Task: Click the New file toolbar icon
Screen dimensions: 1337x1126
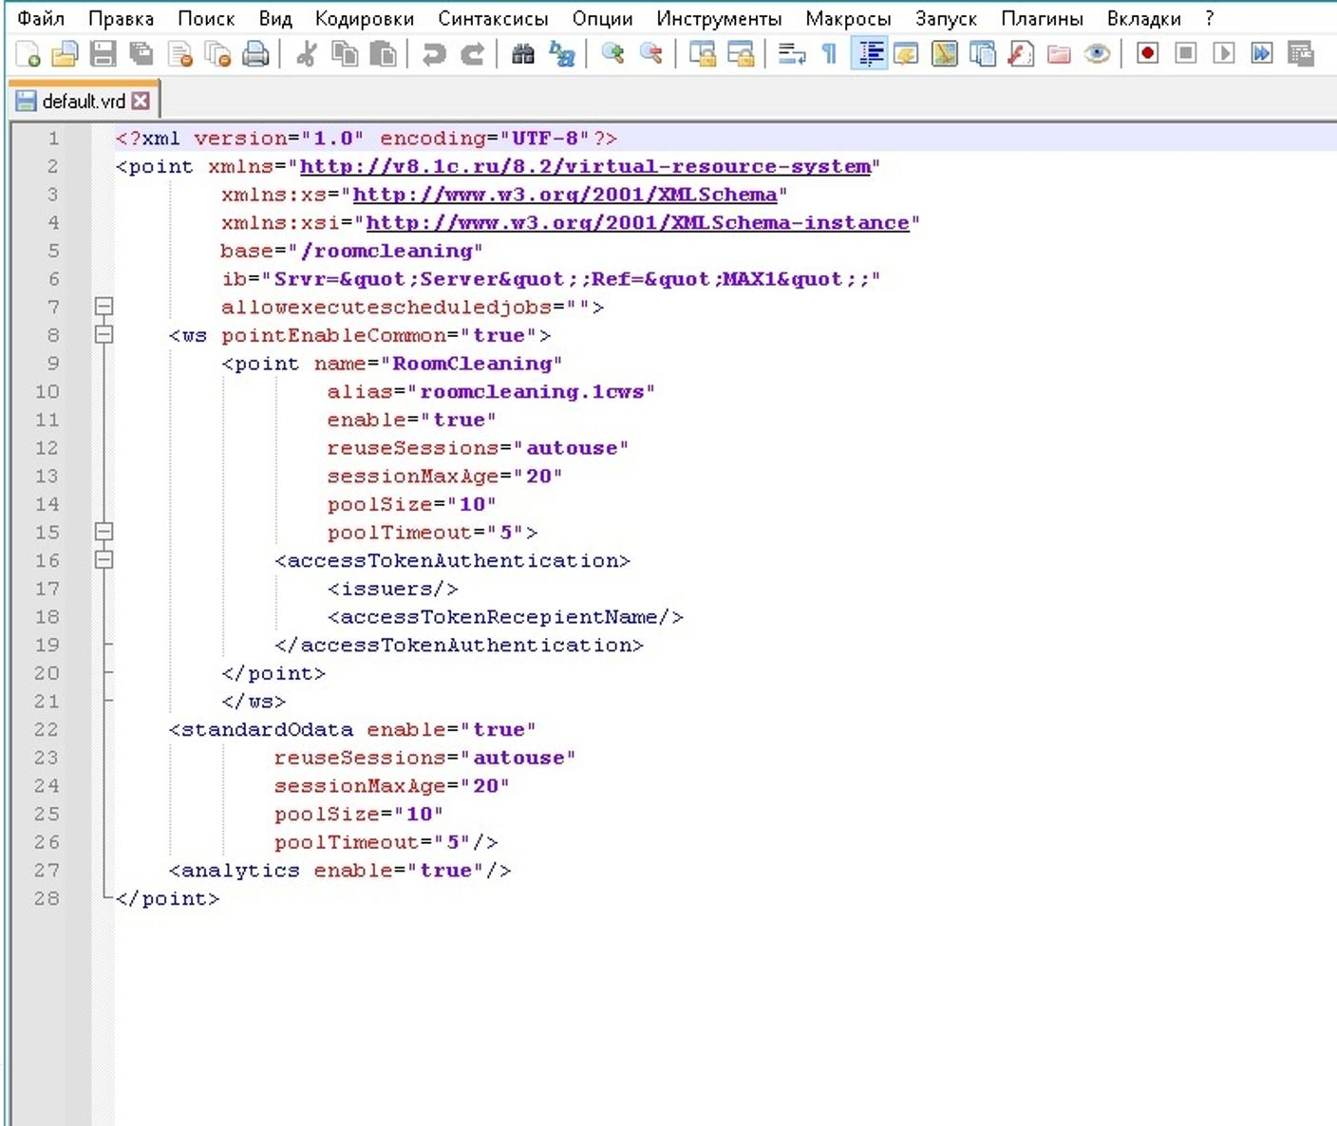Action: click(28, 54)
